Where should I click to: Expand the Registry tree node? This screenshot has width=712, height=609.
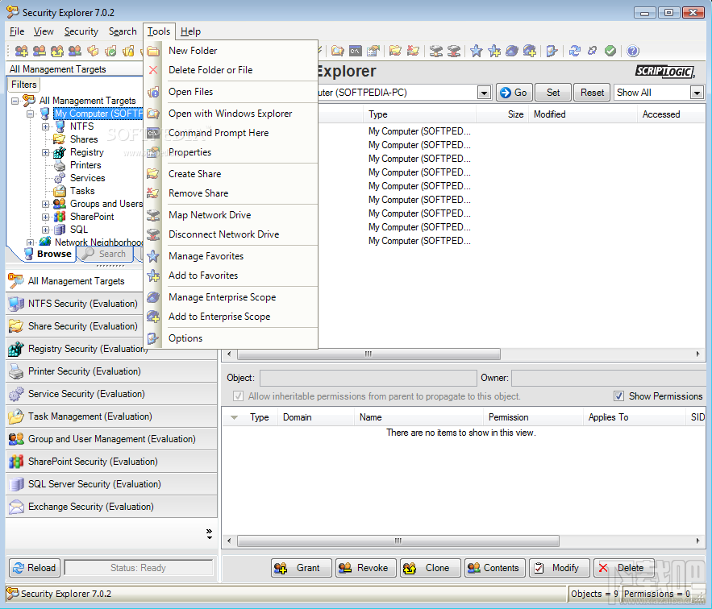45,152
